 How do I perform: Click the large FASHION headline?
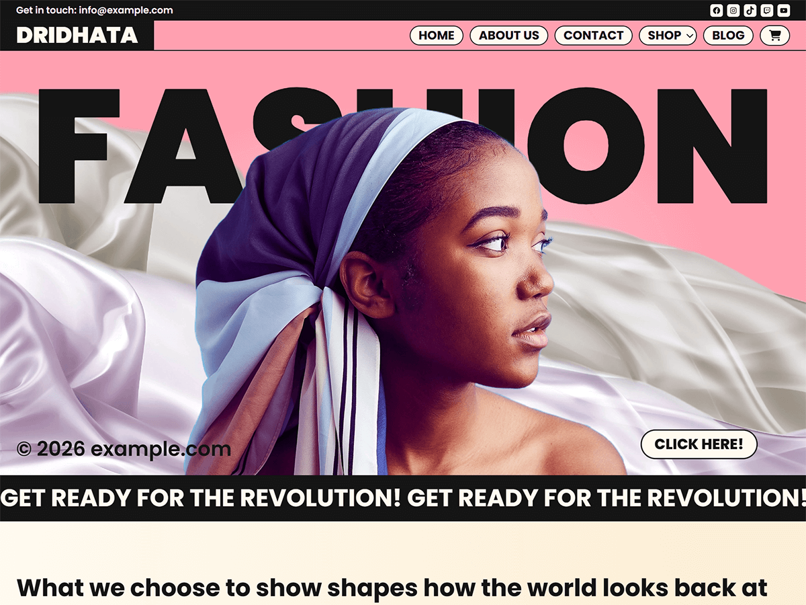click(403, 146)
